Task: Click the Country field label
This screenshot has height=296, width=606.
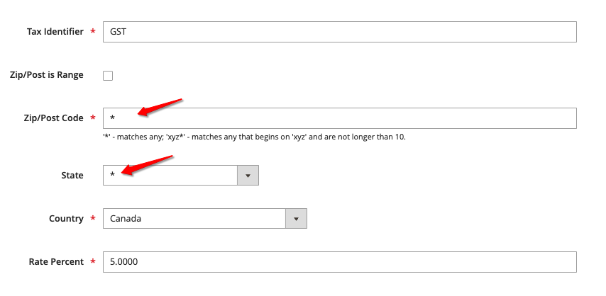Action: pyautogui.click(x=66, y=218)
